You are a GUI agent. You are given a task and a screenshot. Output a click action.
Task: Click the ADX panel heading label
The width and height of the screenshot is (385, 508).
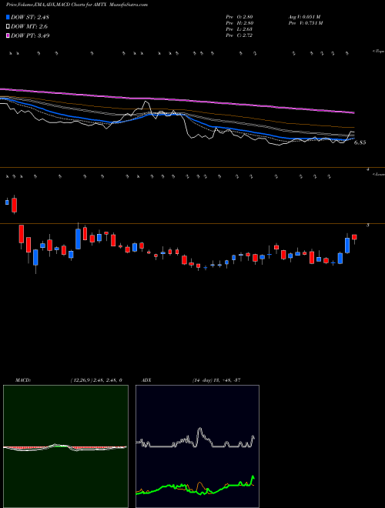(146, 380)
